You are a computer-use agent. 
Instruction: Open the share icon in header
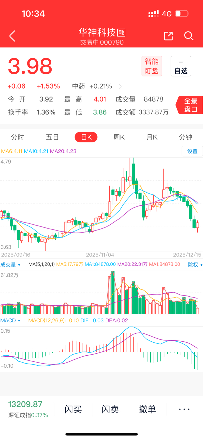click(168, 36)
